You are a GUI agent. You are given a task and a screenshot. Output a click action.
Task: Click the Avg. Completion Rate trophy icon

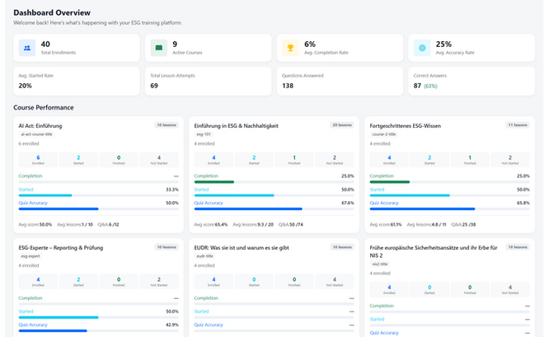(290, 48)
